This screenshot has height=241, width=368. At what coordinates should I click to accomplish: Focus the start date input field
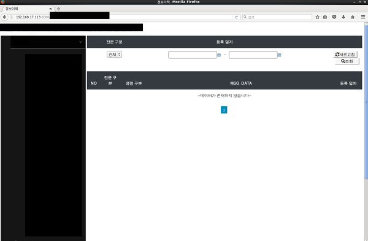(x=193, y=55)
